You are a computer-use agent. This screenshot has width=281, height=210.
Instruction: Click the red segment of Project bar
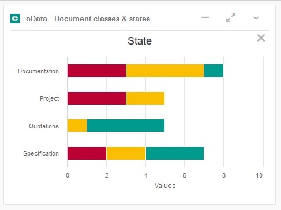[x=96, y=98]
